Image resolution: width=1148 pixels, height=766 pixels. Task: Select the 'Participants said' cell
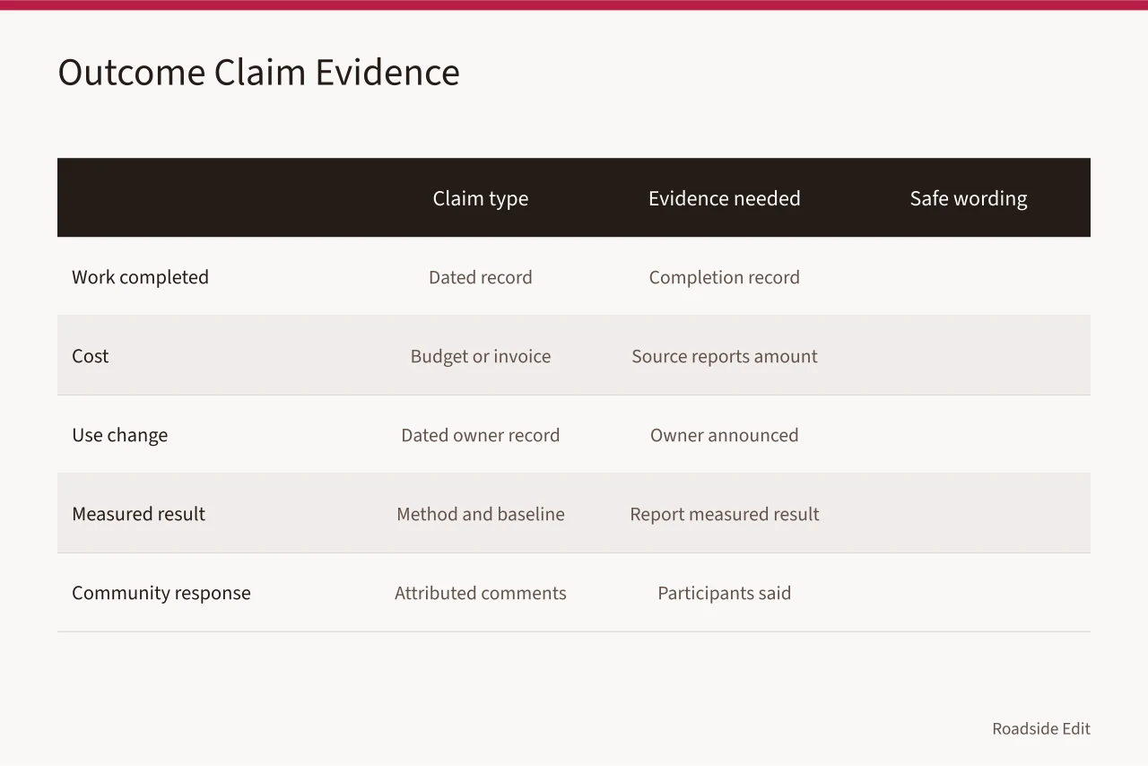tap(725, 593)
